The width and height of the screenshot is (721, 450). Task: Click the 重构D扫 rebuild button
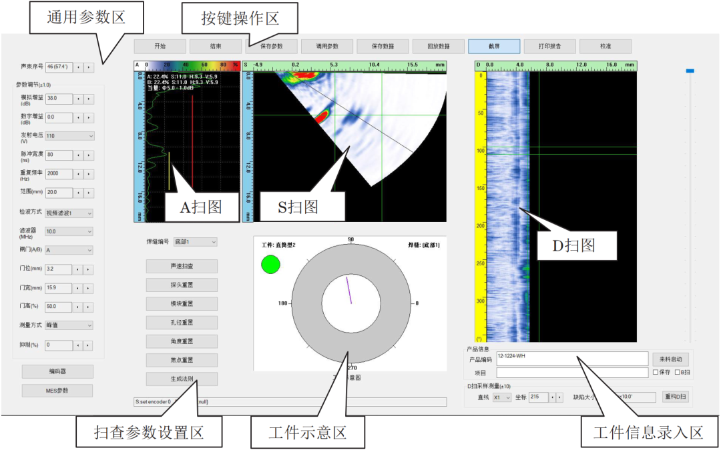tap(676, 397)
